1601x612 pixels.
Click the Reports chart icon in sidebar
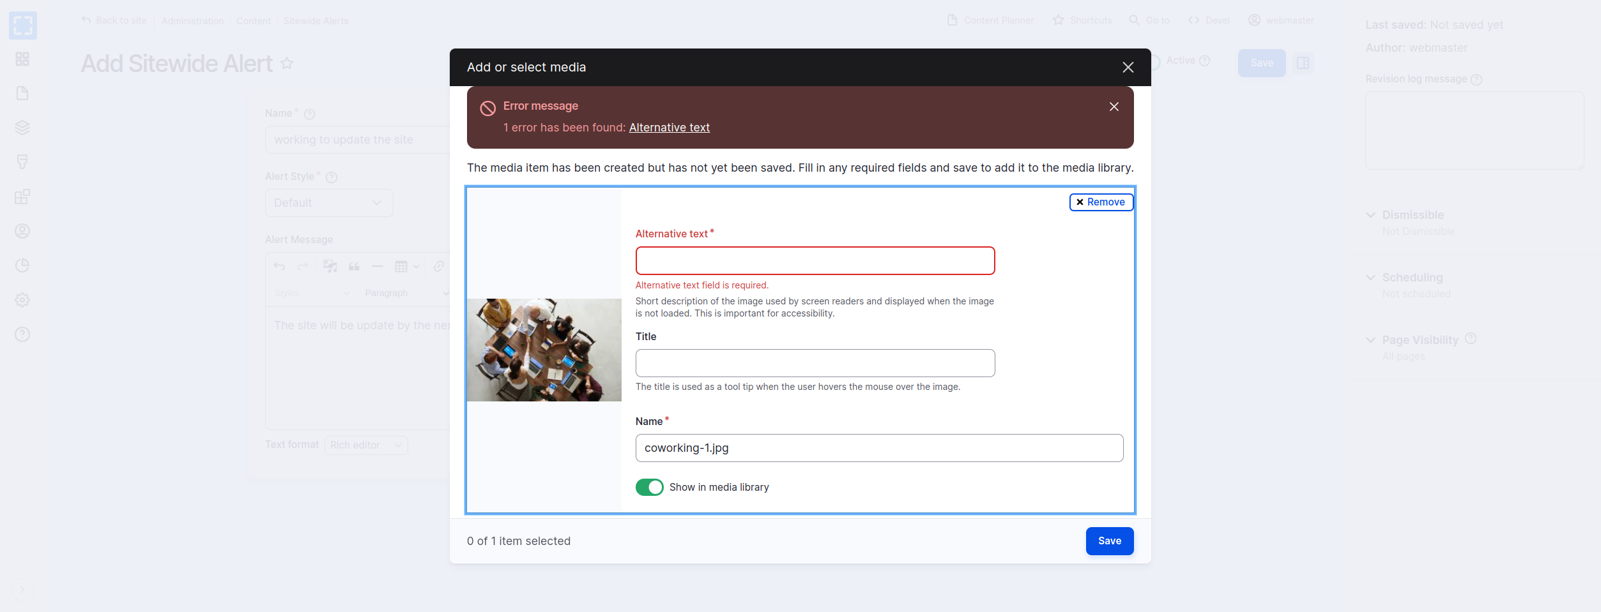22,265
